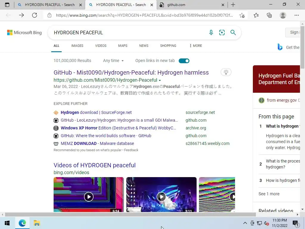Click in the Bing search box
Image resolution: width=305 pixels, height=229 pixels.
pos(128,33)
